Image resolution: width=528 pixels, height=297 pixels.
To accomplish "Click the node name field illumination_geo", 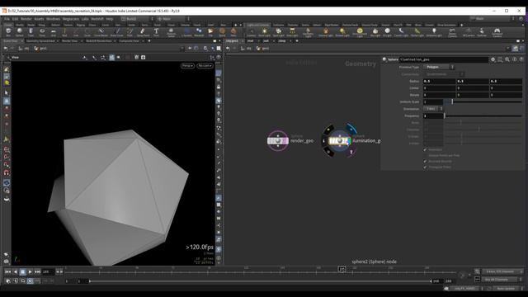I will pyautogui.click(x=444, y=59).
